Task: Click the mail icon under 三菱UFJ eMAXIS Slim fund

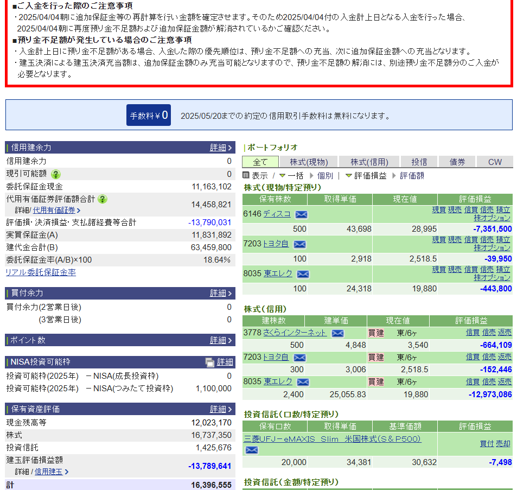Action: click(x=251, y=450)
